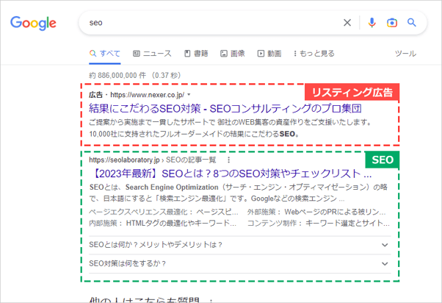The height and width of the screenshot is (303, 442).
Task: Click the 外部施策 snippet text
Action: (316, 212)
